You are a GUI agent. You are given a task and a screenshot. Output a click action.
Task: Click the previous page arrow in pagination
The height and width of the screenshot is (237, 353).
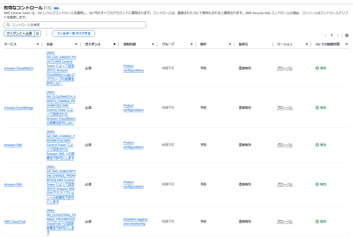[325, 35]
